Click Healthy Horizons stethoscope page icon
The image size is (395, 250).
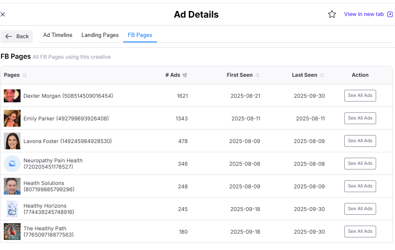pos(12,209)
